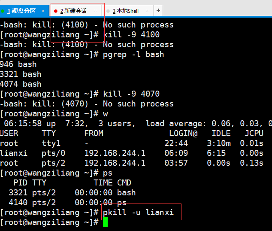
Task: Click PID '3321' in the ps table
Action: pyautogui.click(x=18, y=193)
